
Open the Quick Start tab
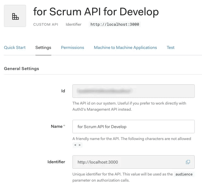point(15,47)
